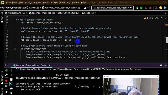This screenshot has width=168, height=95.
Task: Open the View menu
Action: [x=21, y=2]
